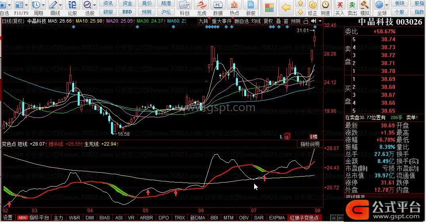Click the upper 预测 toolbar button
The height and width of the screenshot is (223, 427).
point(147,12)
